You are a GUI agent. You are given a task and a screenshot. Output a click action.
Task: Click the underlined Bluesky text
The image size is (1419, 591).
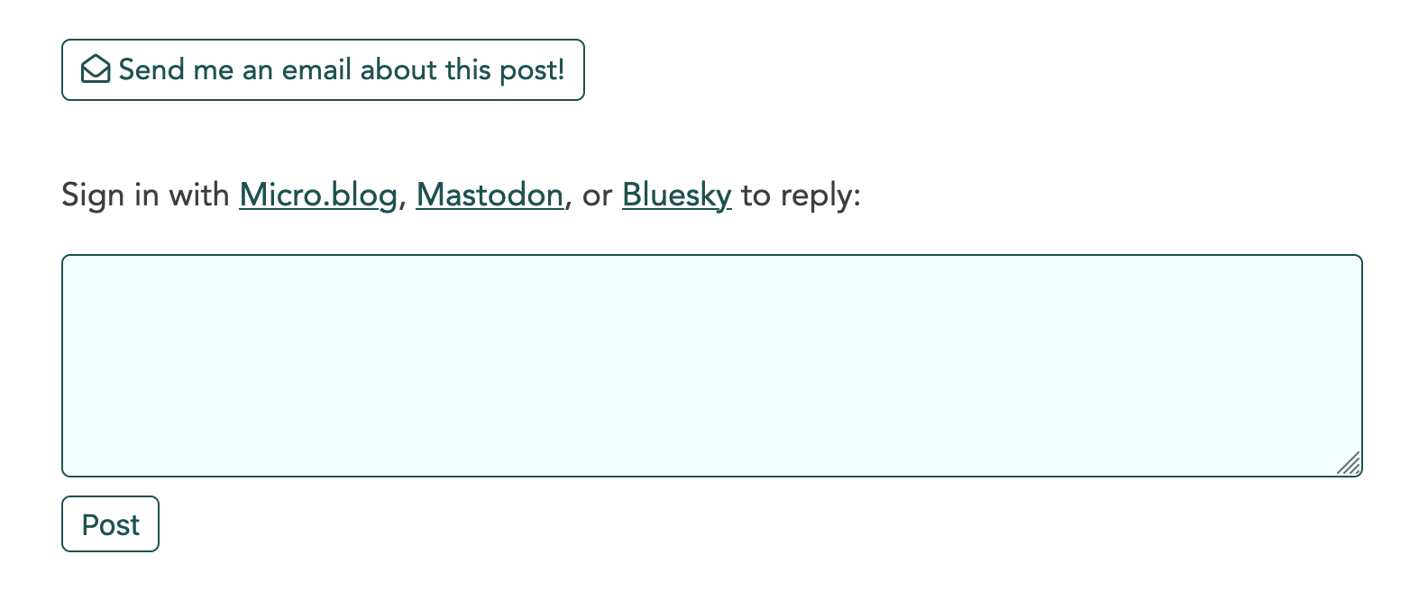pos(676,195)
